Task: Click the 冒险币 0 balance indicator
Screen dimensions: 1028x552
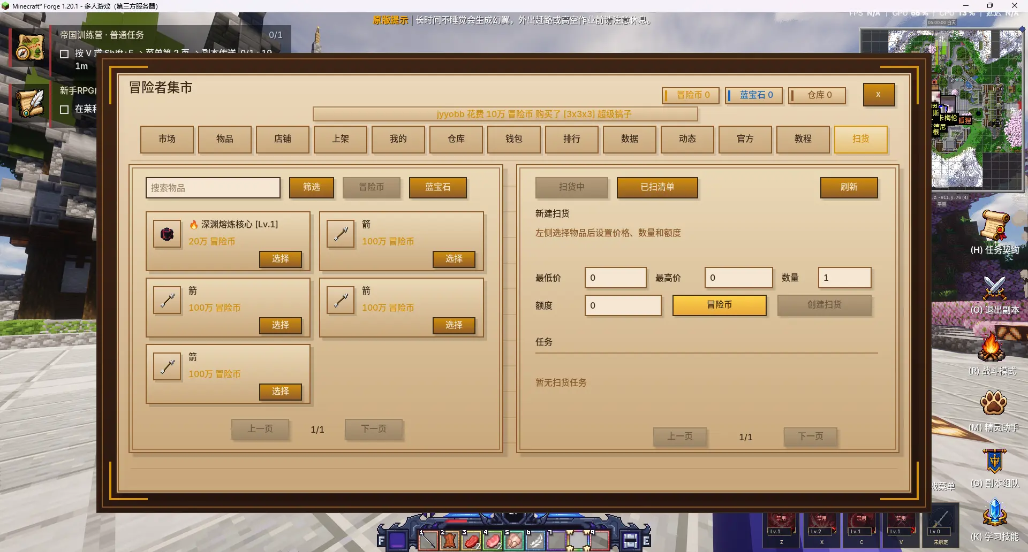Action: [x=691, y=95]
